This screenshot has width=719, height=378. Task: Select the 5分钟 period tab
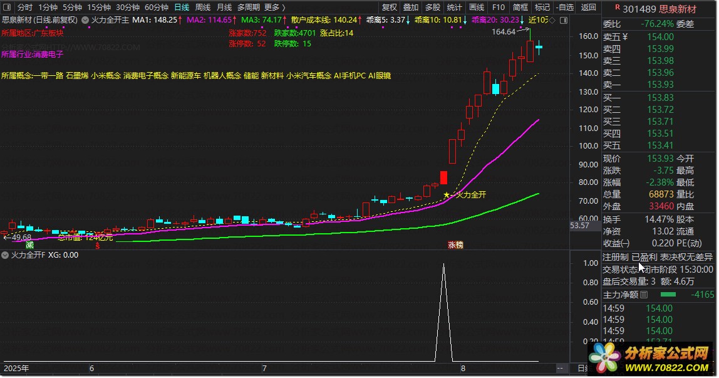(72, 8)
